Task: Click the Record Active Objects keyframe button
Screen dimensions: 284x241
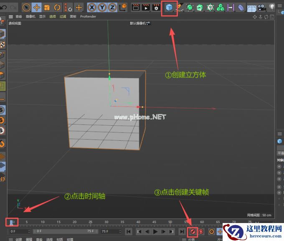Action: tap(193, 231)
